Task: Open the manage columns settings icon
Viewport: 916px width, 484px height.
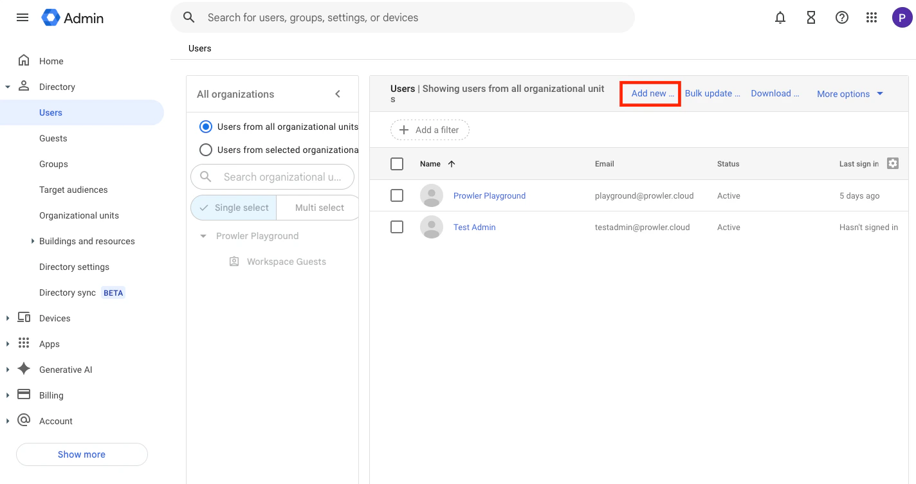Action: click(892, 163)
